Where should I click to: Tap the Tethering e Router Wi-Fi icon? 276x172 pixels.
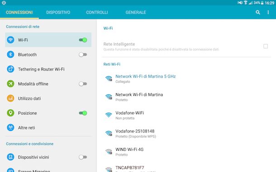tap(10, 69)
